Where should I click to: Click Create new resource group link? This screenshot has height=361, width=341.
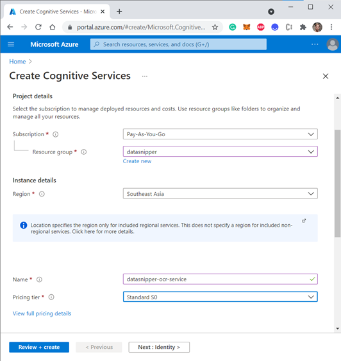[137, 161]
